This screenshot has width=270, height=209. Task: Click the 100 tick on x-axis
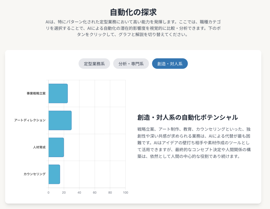click(126, 193)
